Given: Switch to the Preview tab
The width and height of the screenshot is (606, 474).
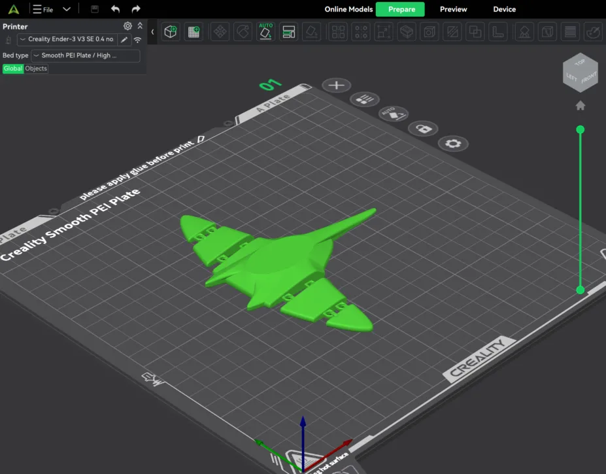Looking at the screenshot, I should (453, 9).
